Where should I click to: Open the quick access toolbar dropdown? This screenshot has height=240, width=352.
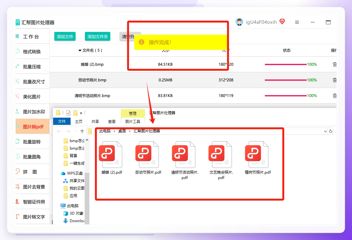pyautogui.click(x=81, y=113)
